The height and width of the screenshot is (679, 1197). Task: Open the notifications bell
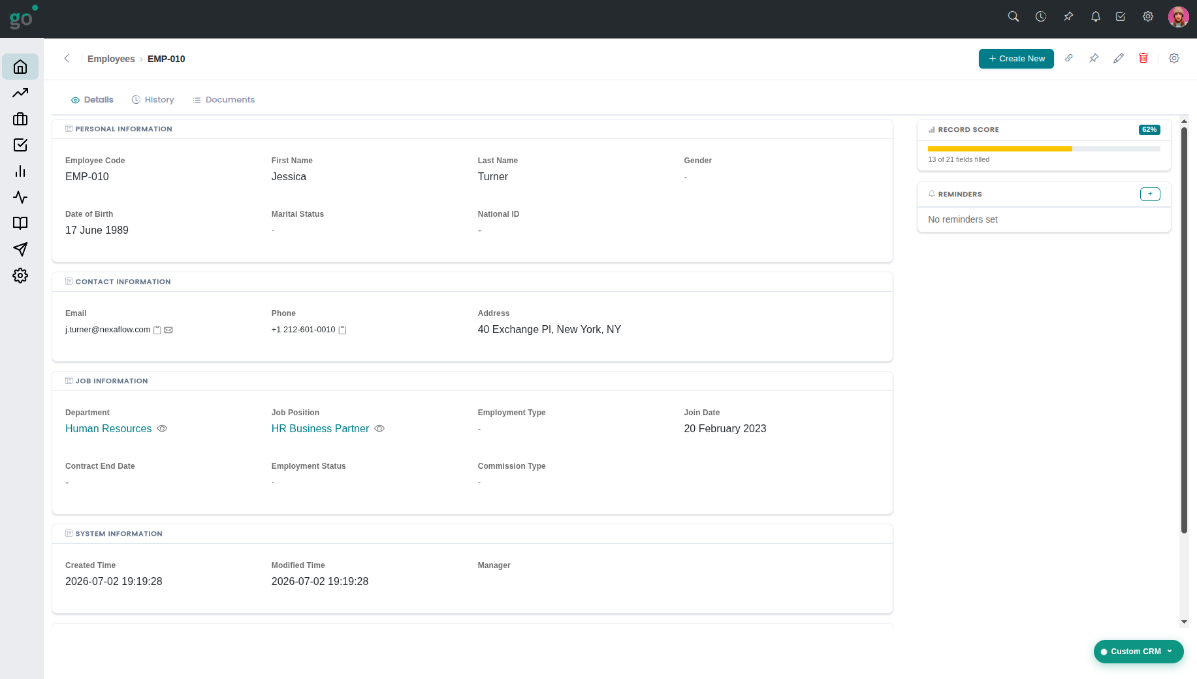coord(1096,16)
